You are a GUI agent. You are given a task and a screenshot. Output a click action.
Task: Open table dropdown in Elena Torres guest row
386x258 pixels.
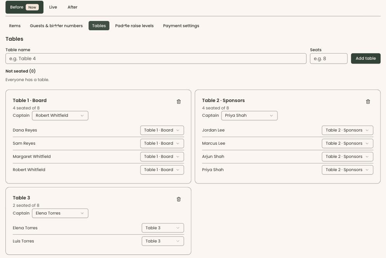pyautogui.click(x=163, y=228)
